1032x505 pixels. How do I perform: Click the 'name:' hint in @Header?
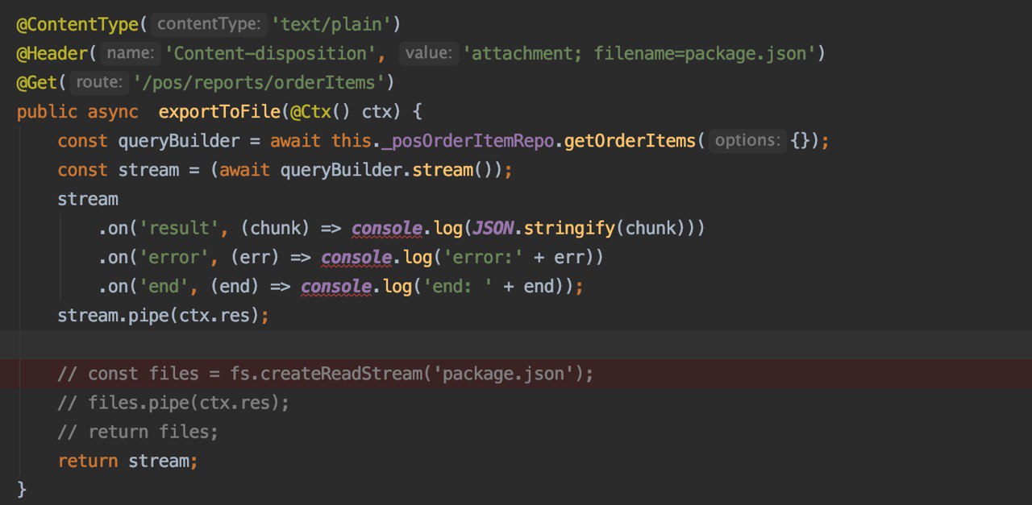[x=129, y=53]
